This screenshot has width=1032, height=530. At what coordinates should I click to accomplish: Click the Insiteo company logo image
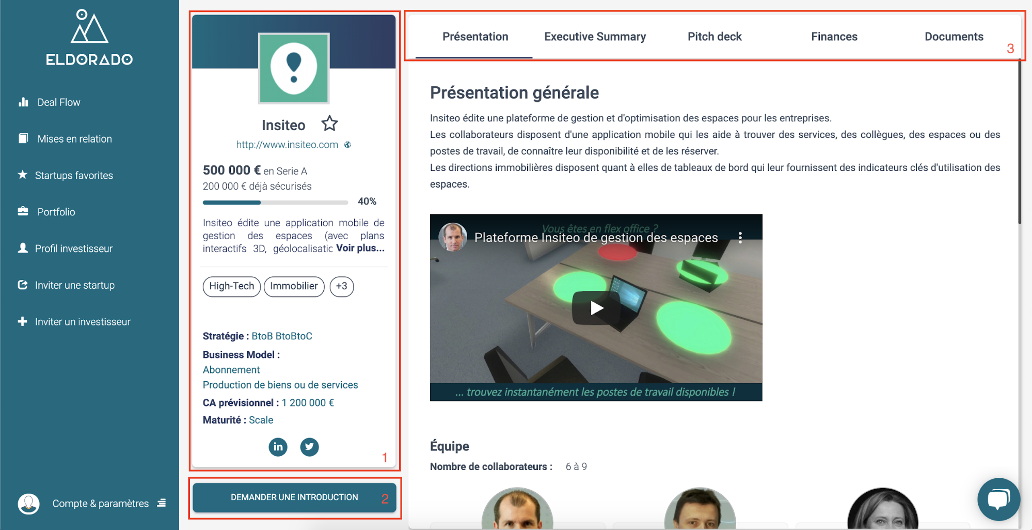[294, 68]
